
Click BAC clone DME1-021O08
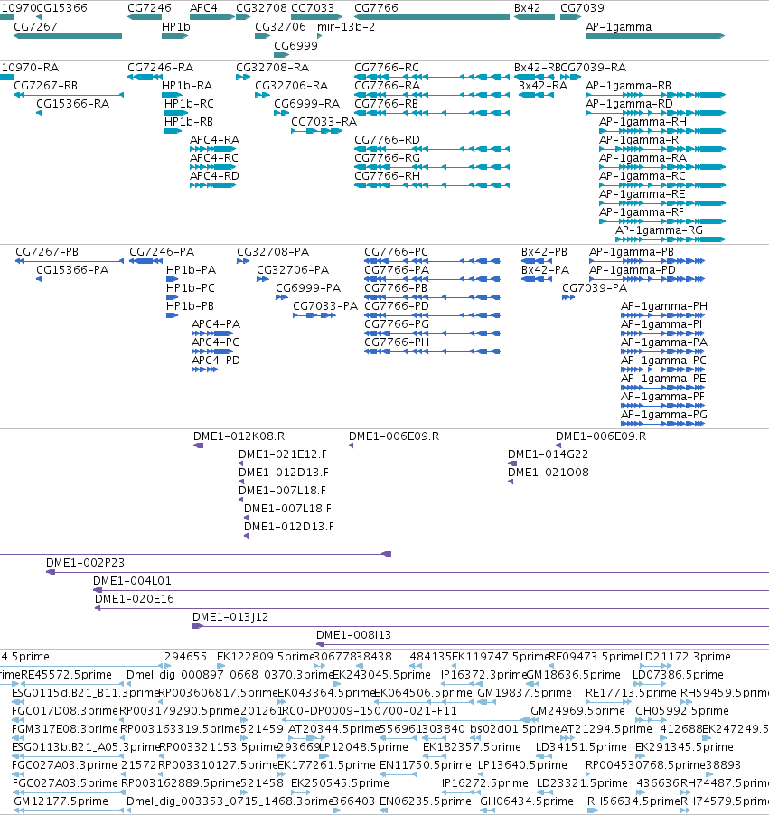point(548,472)
